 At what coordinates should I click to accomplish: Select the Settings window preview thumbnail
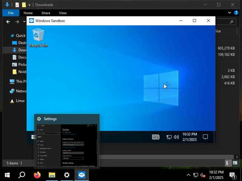click(x=67, y=145)
